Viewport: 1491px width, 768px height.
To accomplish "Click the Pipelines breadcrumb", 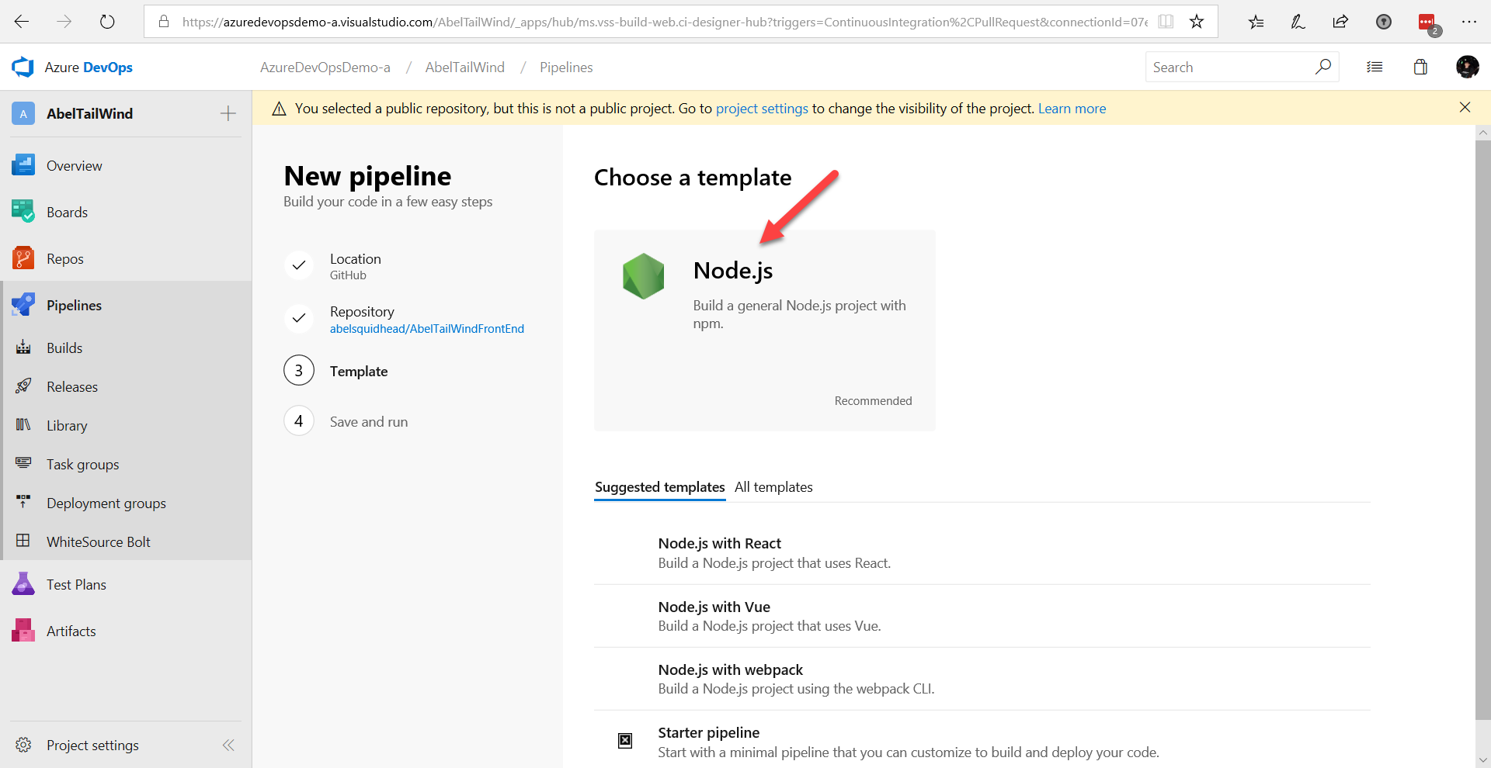I will coord(566,67).
